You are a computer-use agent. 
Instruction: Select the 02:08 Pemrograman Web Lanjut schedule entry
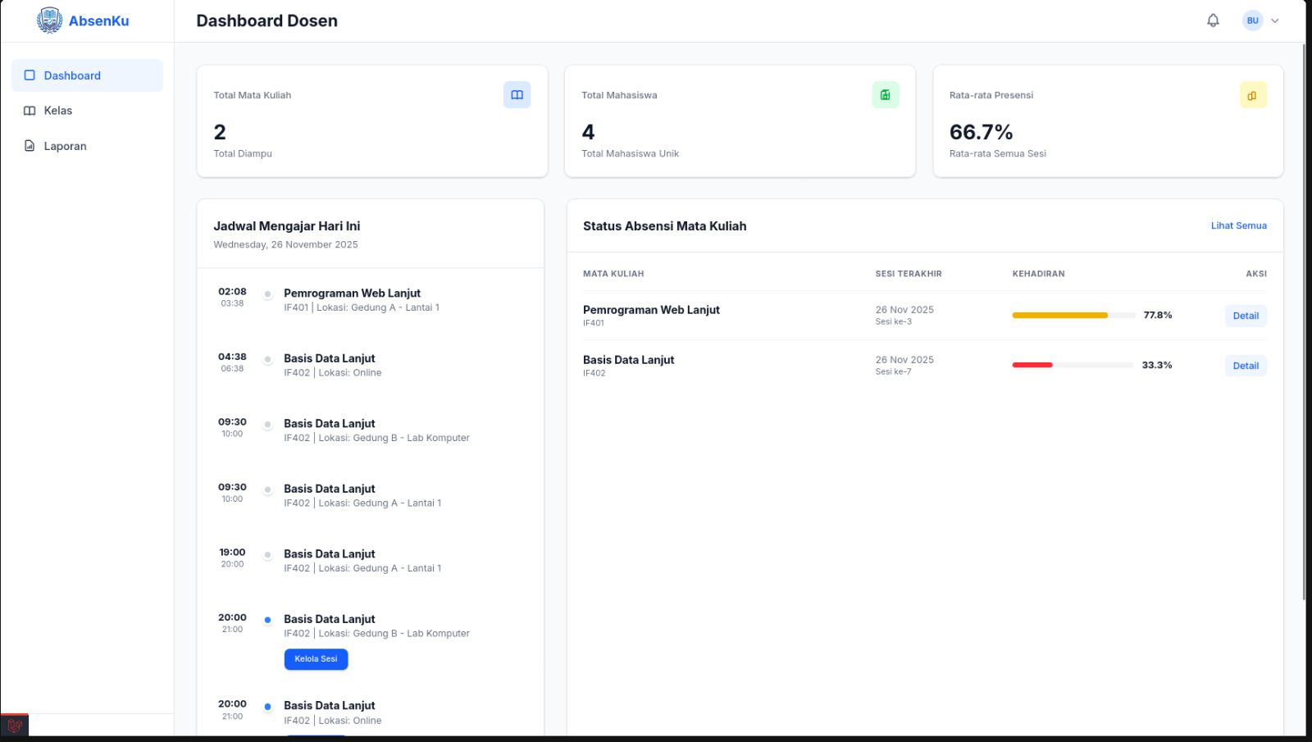(371, 300)
